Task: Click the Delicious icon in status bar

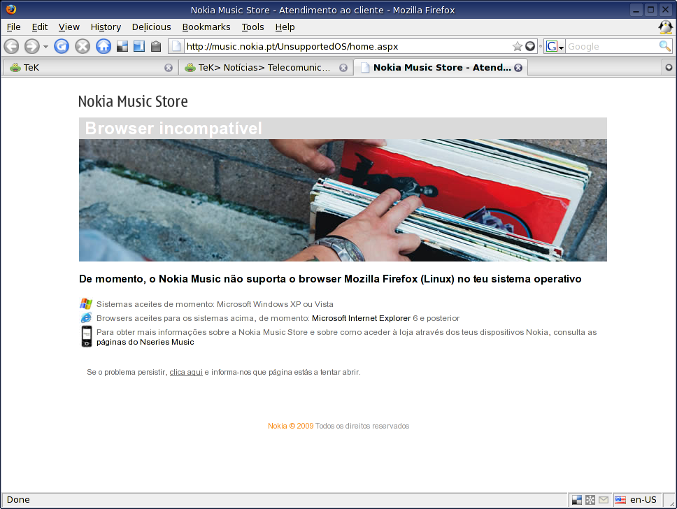Action: tap(577, 500)
